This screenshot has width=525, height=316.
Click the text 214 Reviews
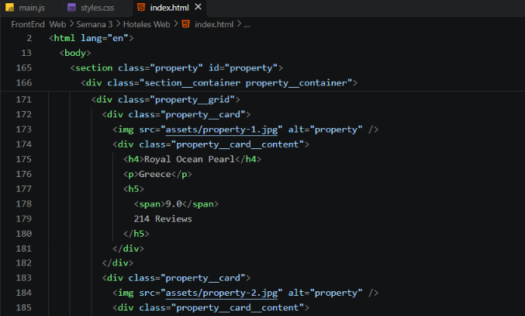coord(163,219)
